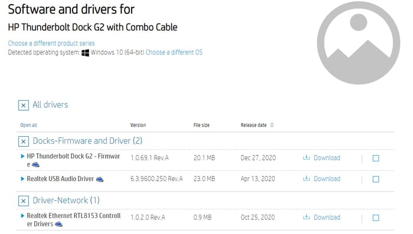
Task: Click blue disc icon next to Firmware entry
Action: tap(35, 165)
